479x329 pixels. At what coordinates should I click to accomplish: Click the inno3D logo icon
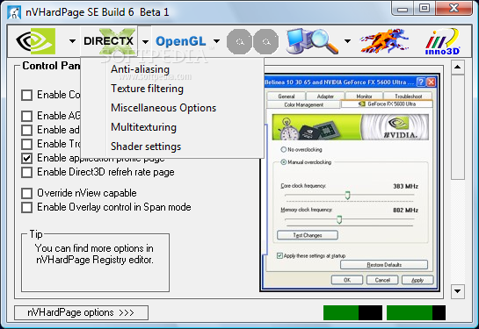tap(443, 42)
